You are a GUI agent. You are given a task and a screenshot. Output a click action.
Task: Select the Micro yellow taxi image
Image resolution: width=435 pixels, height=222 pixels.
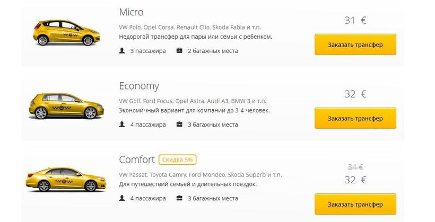(x=63, y=32)
